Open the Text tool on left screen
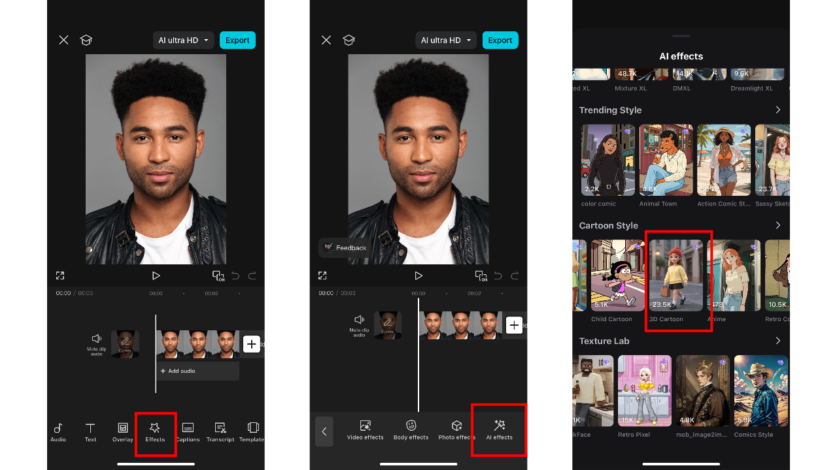 pyautogui.click(x=90, y=432)
